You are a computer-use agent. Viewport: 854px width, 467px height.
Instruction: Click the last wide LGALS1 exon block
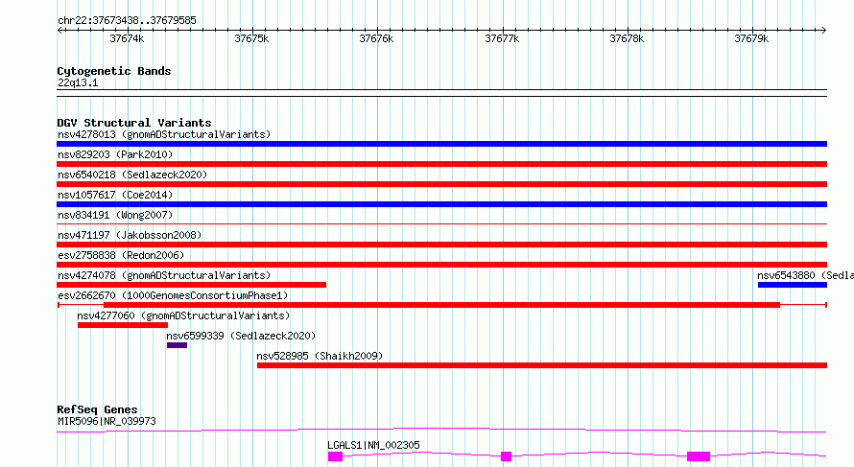tap(699, 456)
